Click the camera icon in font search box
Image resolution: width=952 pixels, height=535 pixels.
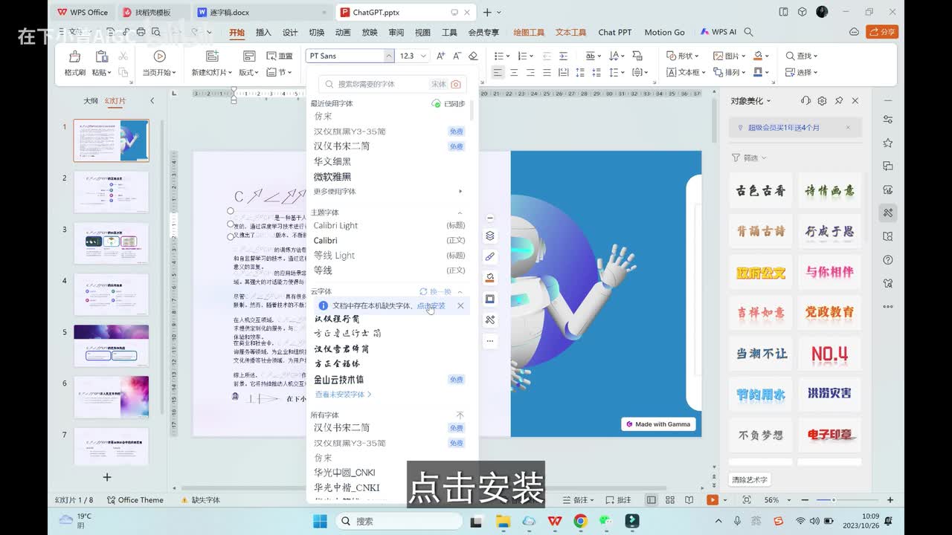[457, 85]
